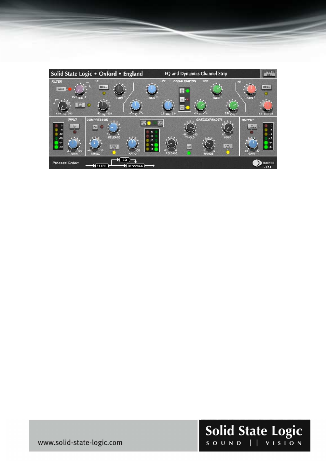Click the "v1.2.1" version text
This screenshot has width=326, height=461.
267,167
